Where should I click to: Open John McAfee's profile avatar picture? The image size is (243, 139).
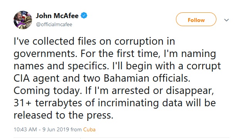pyautogui.click(x=23, y=20)
